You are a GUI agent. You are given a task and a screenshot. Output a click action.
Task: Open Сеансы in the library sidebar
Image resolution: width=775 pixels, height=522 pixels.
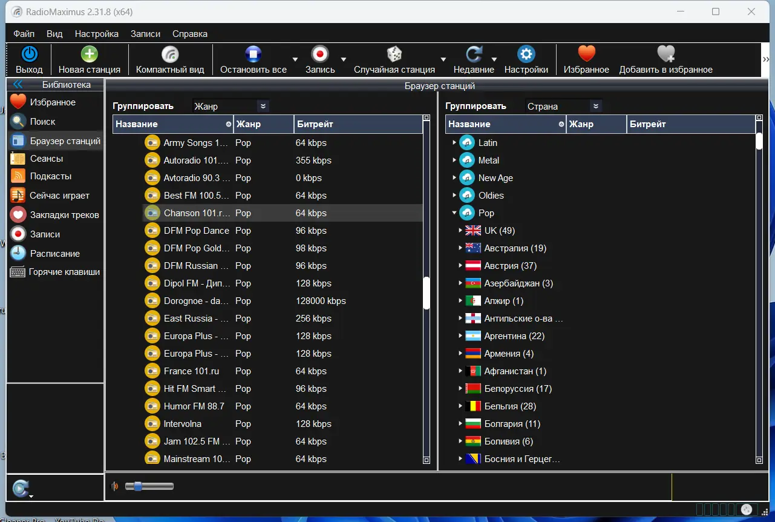[x=55, y=159]
